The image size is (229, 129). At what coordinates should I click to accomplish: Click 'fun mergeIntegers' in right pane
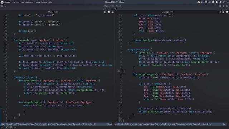coord(171,74)
